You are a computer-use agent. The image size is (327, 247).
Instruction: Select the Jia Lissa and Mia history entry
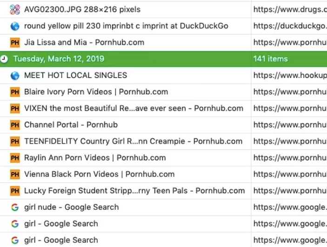click(84, 42)
